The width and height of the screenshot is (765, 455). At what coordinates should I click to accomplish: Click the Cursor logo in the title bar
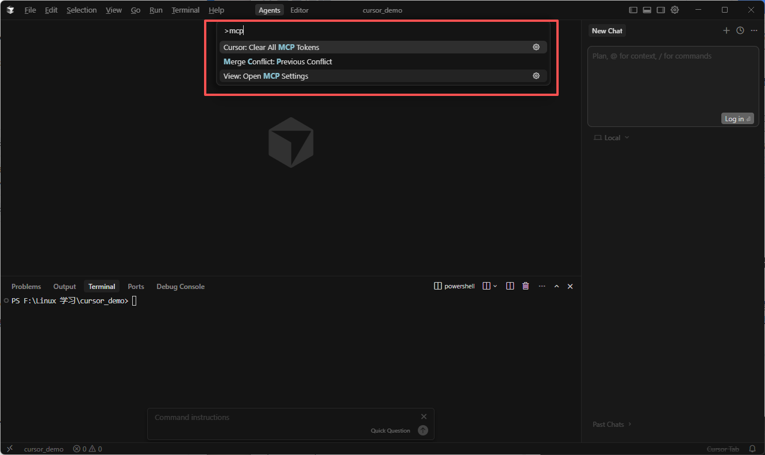click(10, 10)
